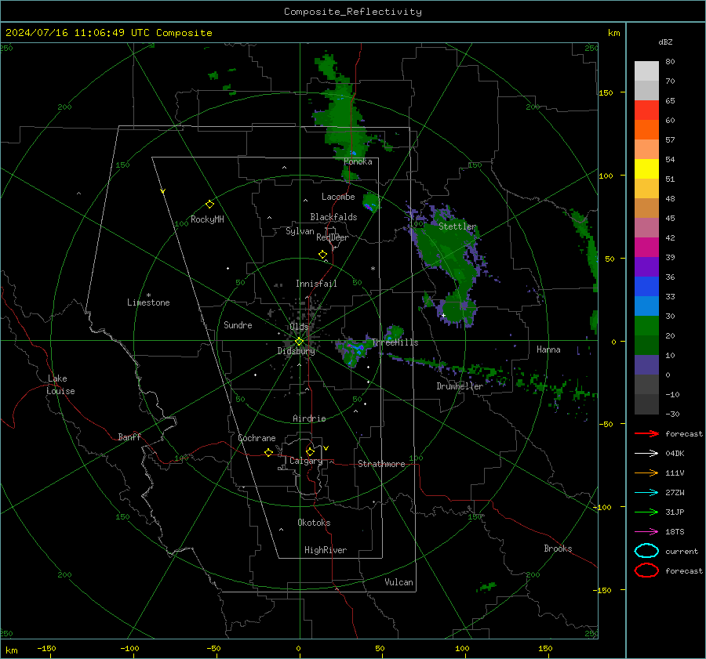Click the Sylvan label
This screenshot has width=706, height=659.
coord(300,231)
